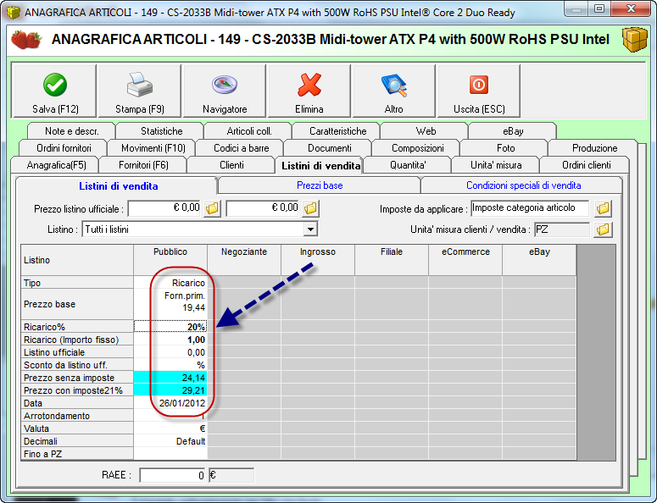Open folder icon beside Imposte da applicare

[603, 208]
